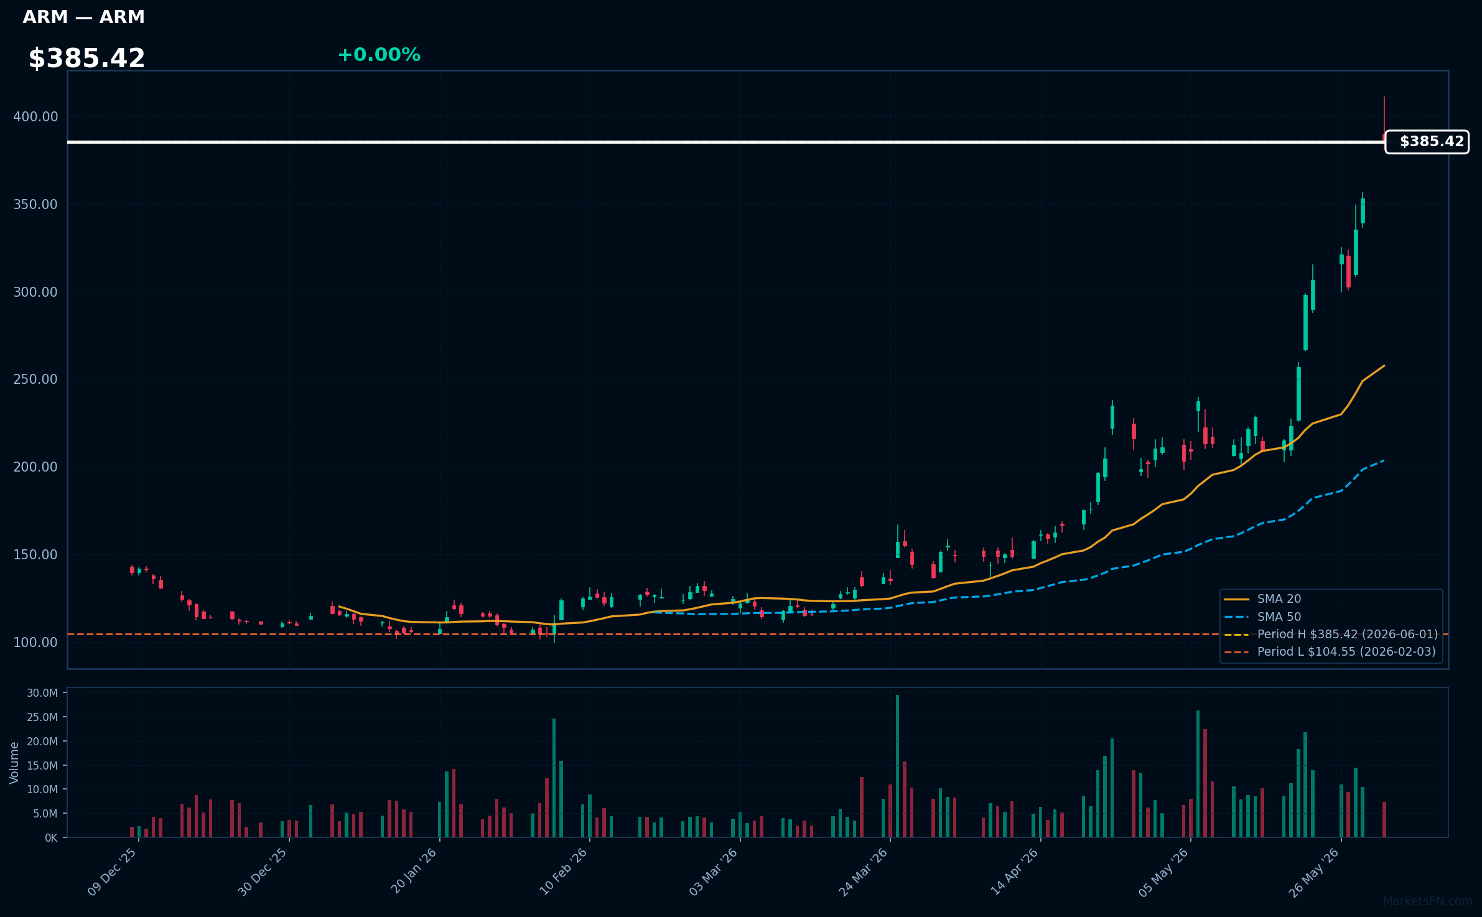This screenshot has height=917, width=1482.
Task: Select the 5.0M volume axis label
Action: (45, 814)
